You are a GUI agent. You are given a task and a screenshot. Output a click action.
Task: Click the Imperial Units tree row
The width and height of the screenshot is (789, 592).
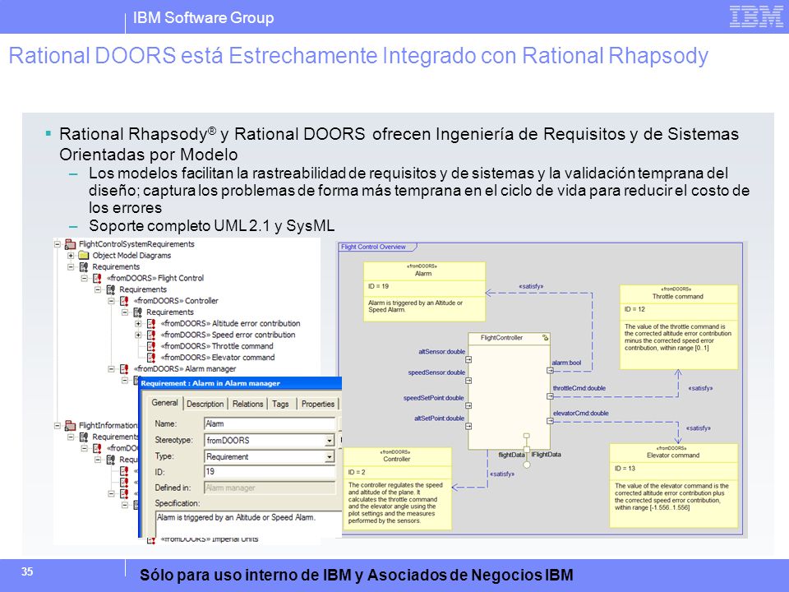point(209,539)
